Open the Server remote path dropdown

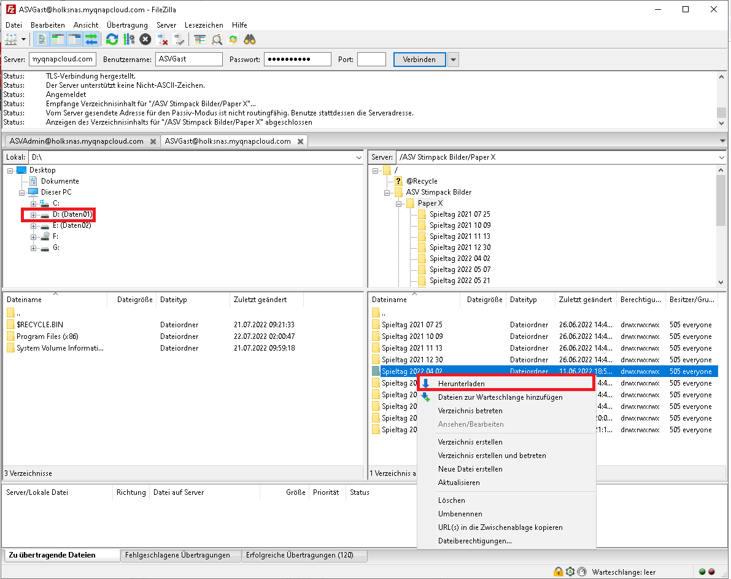(x=722, y=158)
